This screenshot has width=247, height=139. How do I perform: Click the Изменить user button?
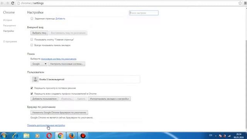coord(67,99)
